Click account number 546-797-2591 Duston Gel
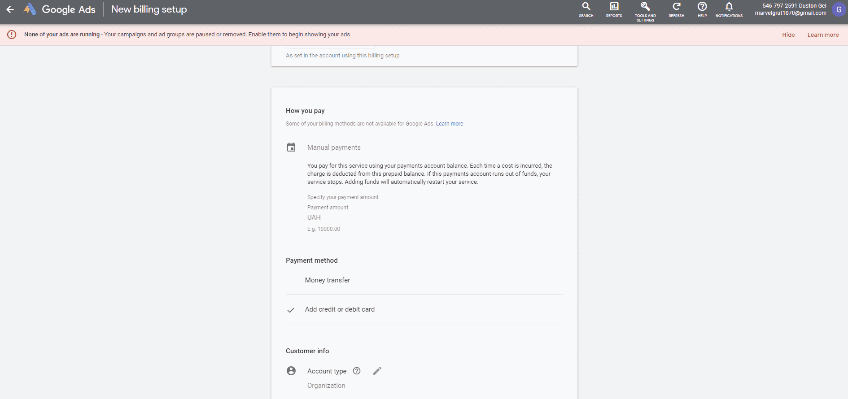Image resolution: width=848 pixels, height=399 pixels. pyautogui.click(x=794, y=6)
